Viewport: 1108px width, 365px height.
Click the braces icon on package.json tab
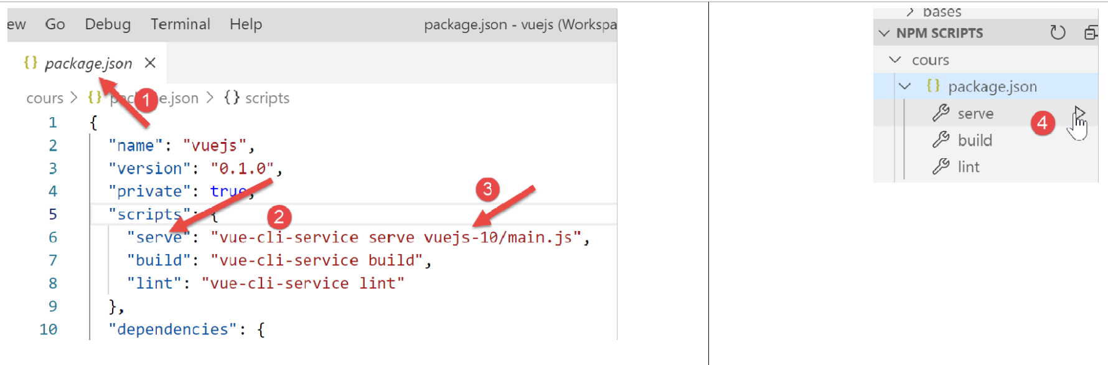tap(31, 63)
